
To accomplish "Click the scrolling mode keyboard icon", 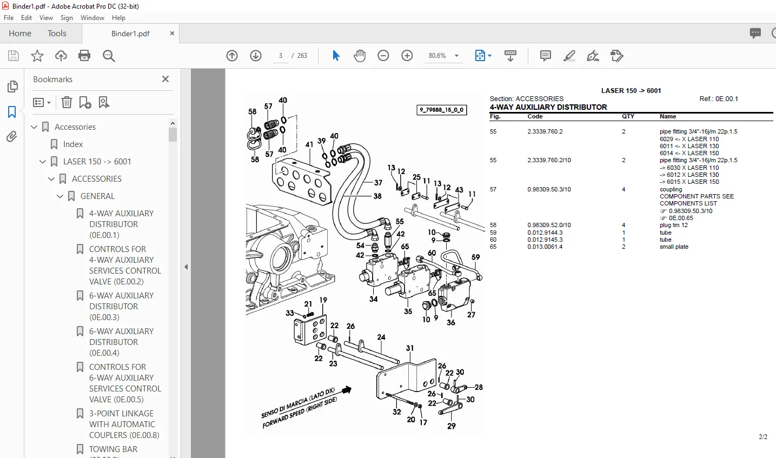I will pyautogui.click(x=510, y=56).
